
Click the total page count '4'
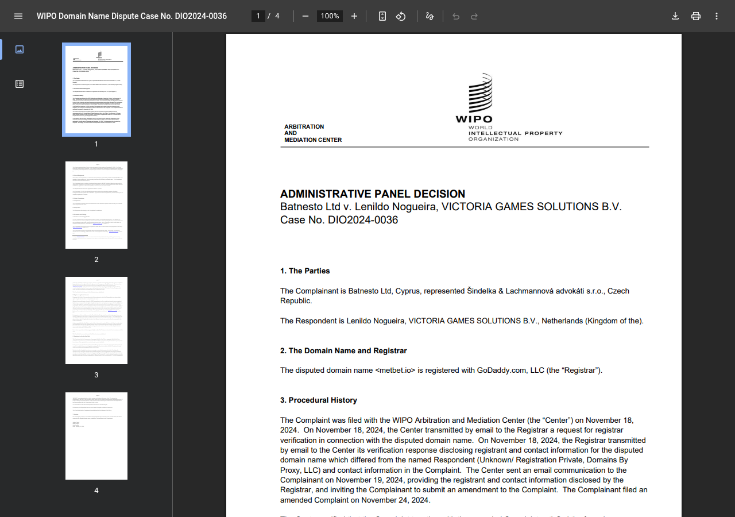pyautogui.click(x=277, y=16)
